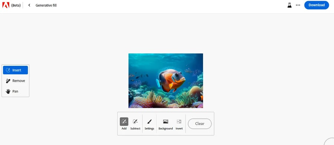334x145 pixels.
Task: Open the three-dot more options menu
Action: tap(298, 5)
